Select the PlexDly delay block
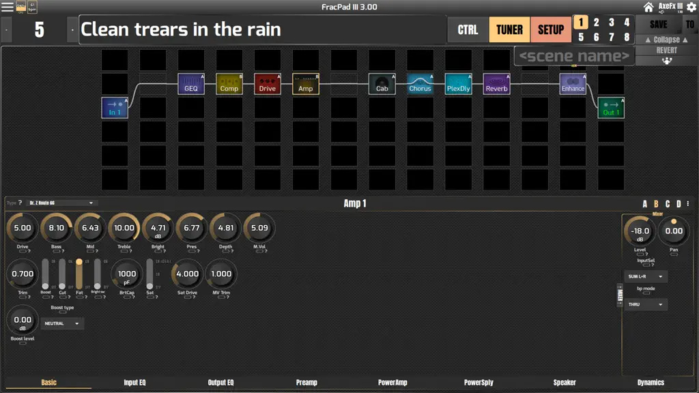Image resolution: width=699 pixels, height=393 pixels. click(458, 84)
